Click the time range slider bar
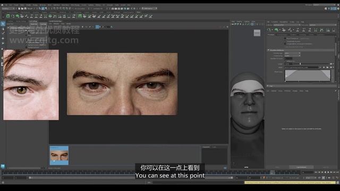The height and width of the screenshot is (191, 340). [x=131, y=178]
